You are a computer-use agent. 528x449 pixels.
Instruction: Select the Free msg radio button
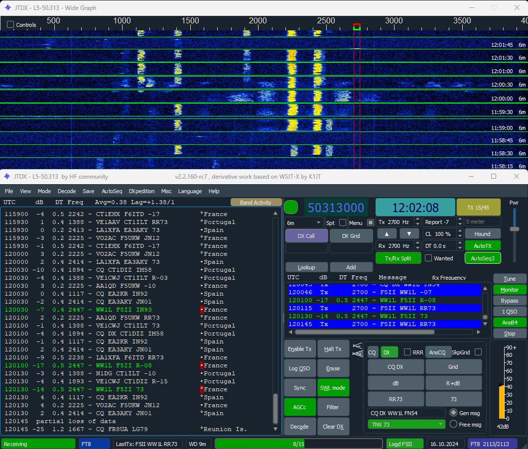pyautogui.click(x=454, y=424)
